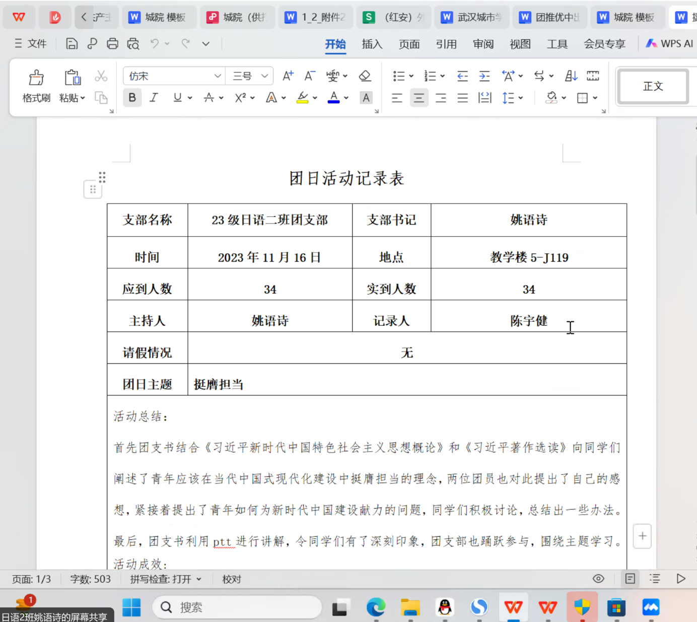Viewport: 697px width, 622px height.
Task: Click the WPS AI button
Action: tap(670, 44)
